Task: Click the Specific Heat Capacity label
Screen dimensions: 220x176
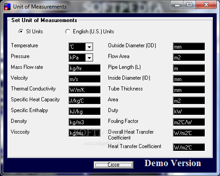Action: pos(35,99)
